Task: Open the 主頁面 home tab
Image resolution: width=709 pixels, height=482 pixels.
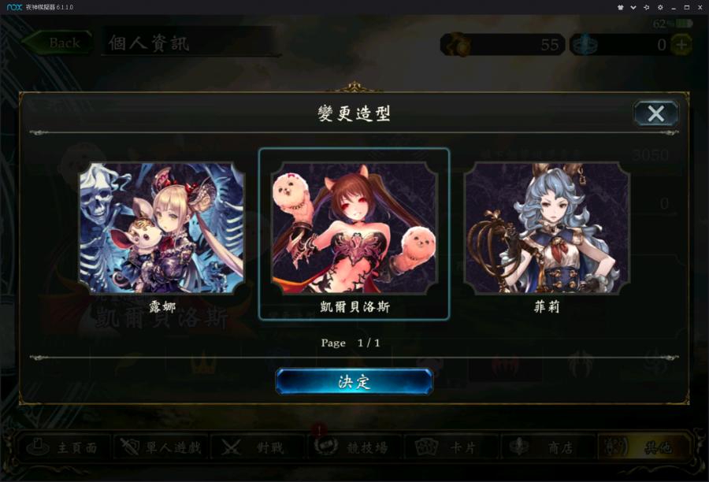Action: click(x=63, y=447)
